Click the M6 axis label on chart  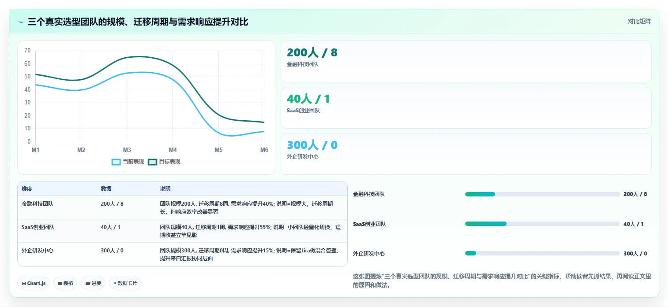[x=264, y=150]
